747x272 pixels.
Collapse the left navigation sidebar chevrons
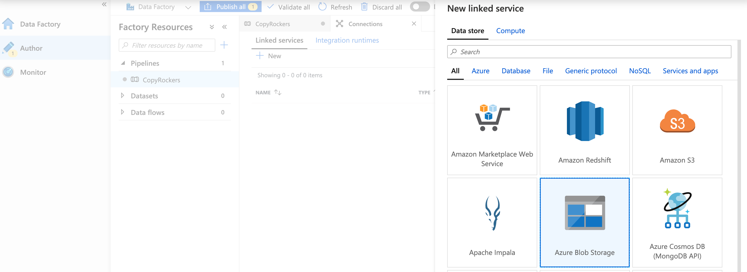104,4
